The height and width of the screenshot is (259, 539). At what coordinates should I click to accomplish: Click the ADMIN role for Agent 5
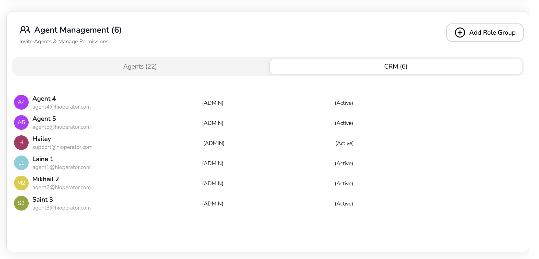pyautogui.click(x=213, y=123)
